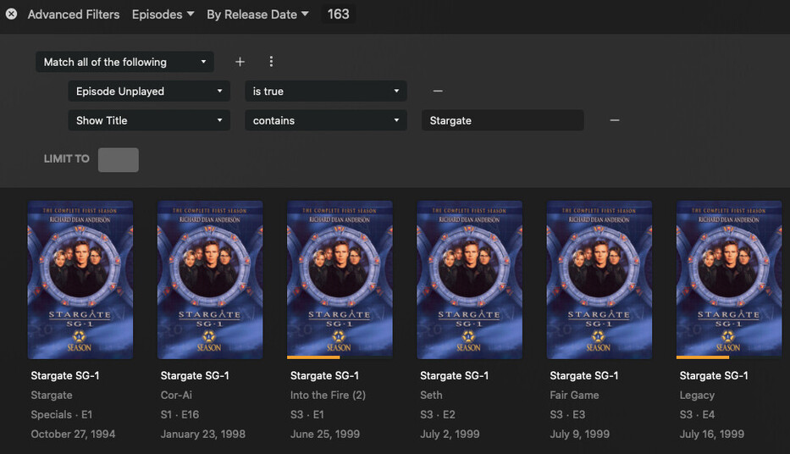The height and width of the screenshot is (454, 790).
Task: Open the By Release Date sort dropdown
Action: [x=257, y=14]
